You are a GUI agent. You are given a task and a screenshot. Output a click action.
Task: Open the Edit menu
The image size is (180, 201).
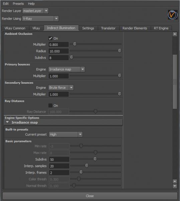coord(6,4)
